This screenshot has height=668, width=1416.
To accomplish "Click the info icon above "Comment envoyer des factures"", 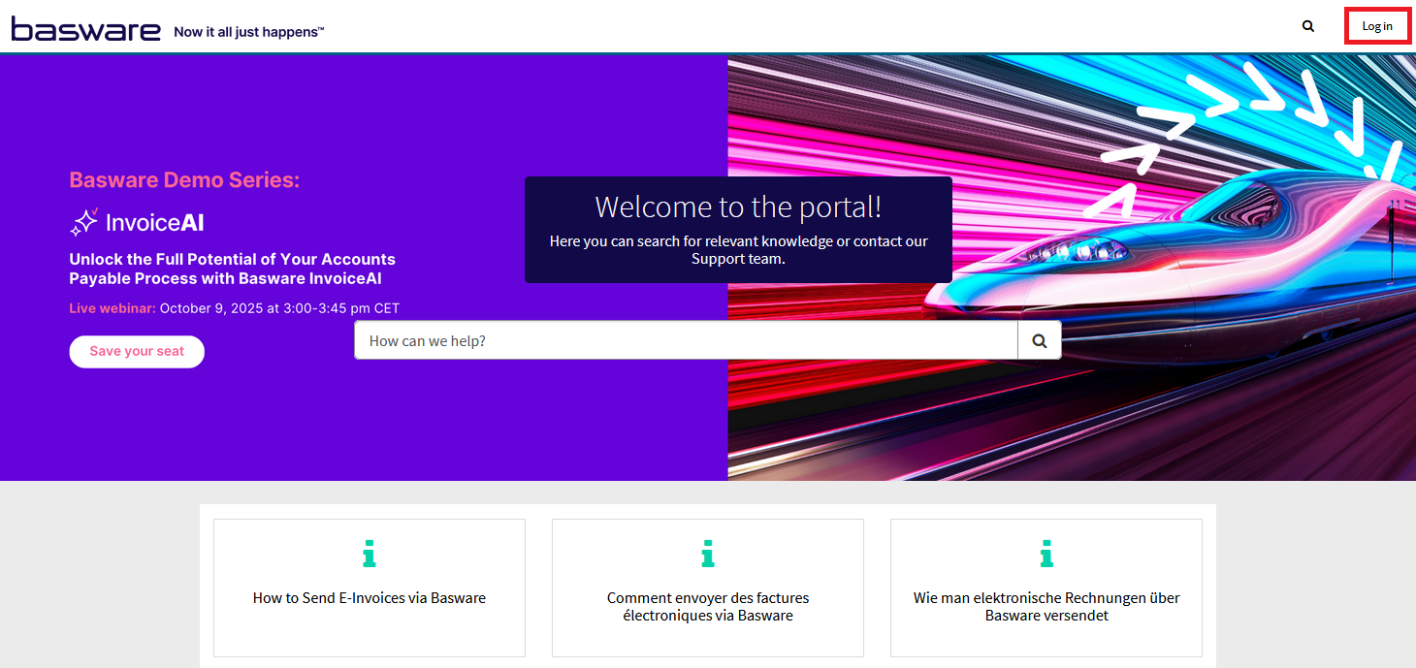I will point(707,554).
